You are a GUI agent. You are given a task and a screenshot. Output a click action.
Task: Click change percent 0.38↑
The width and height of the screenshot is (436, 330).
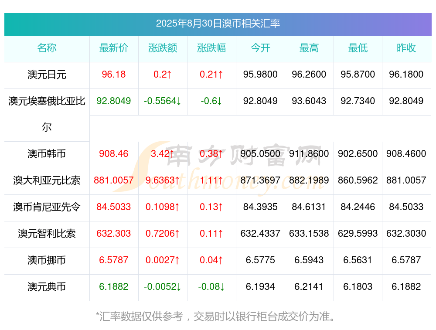tap(211, 153)
